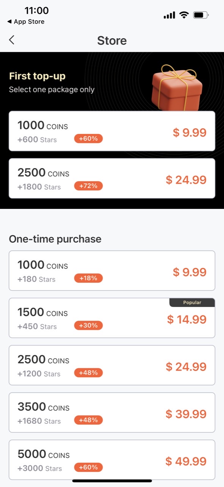Tap the Store page title
Viewport: 224px width, 487px height.
[112, 40]
